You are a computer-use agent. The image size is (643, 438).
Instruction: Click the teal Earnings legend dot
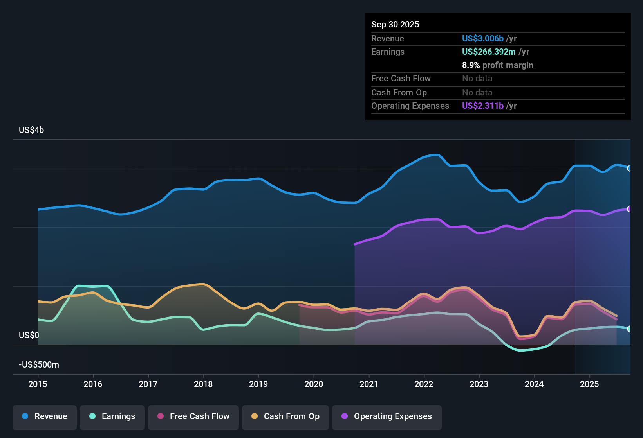pyautogui.click(x=93, y=416)
